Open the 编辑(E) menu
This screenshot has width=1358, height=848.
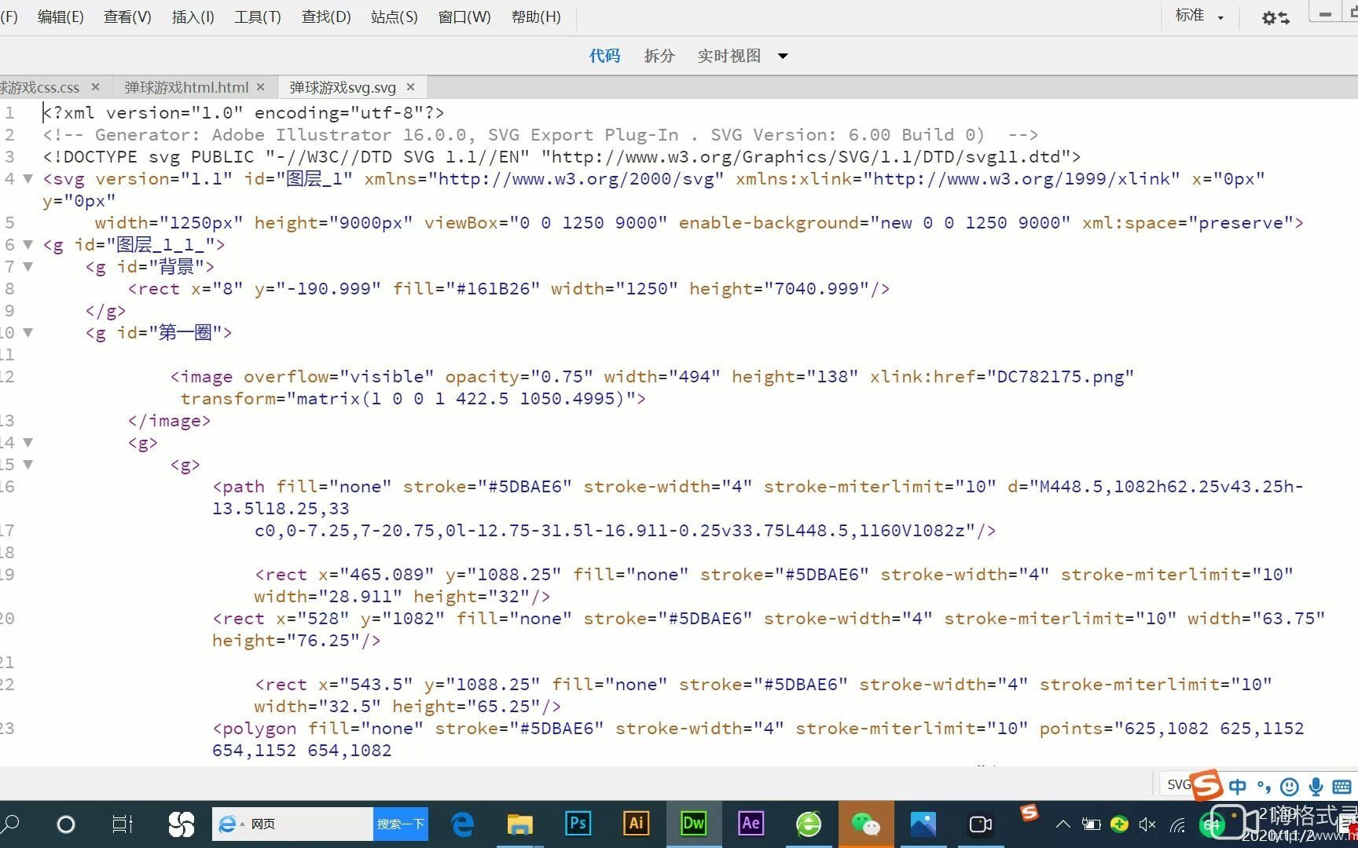coord(61,16)
